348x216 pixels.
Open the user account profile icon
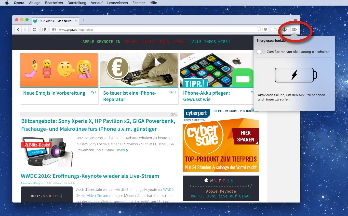click(285, 30)
